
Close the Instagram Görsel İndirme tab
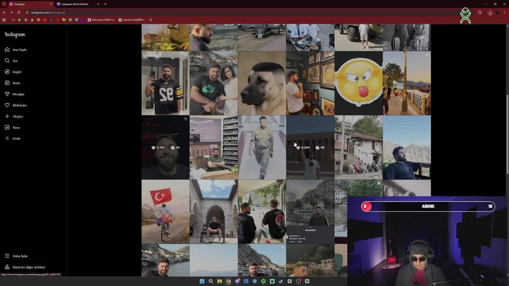pyautogui.click(x=98, y=4)
